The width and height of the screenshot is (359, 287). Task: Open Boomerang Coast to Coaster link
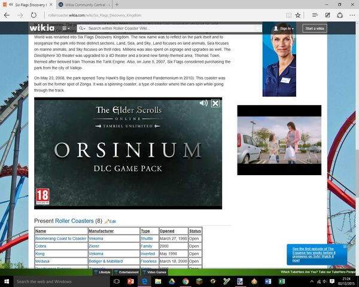point(60,239)
